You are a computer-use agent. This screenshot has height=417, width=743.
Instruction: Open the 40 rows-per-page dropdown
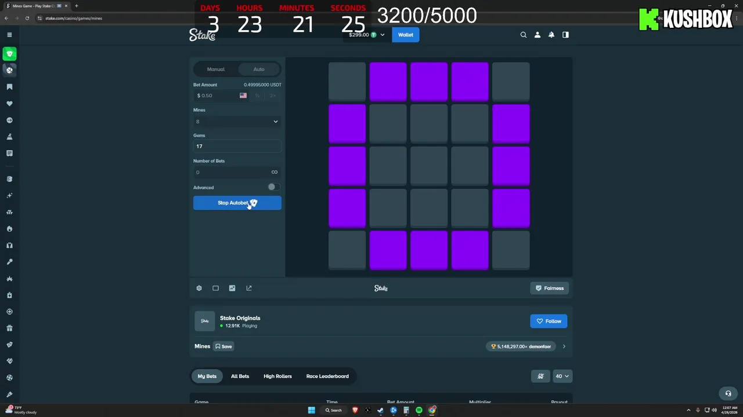(x=562, y=376)
